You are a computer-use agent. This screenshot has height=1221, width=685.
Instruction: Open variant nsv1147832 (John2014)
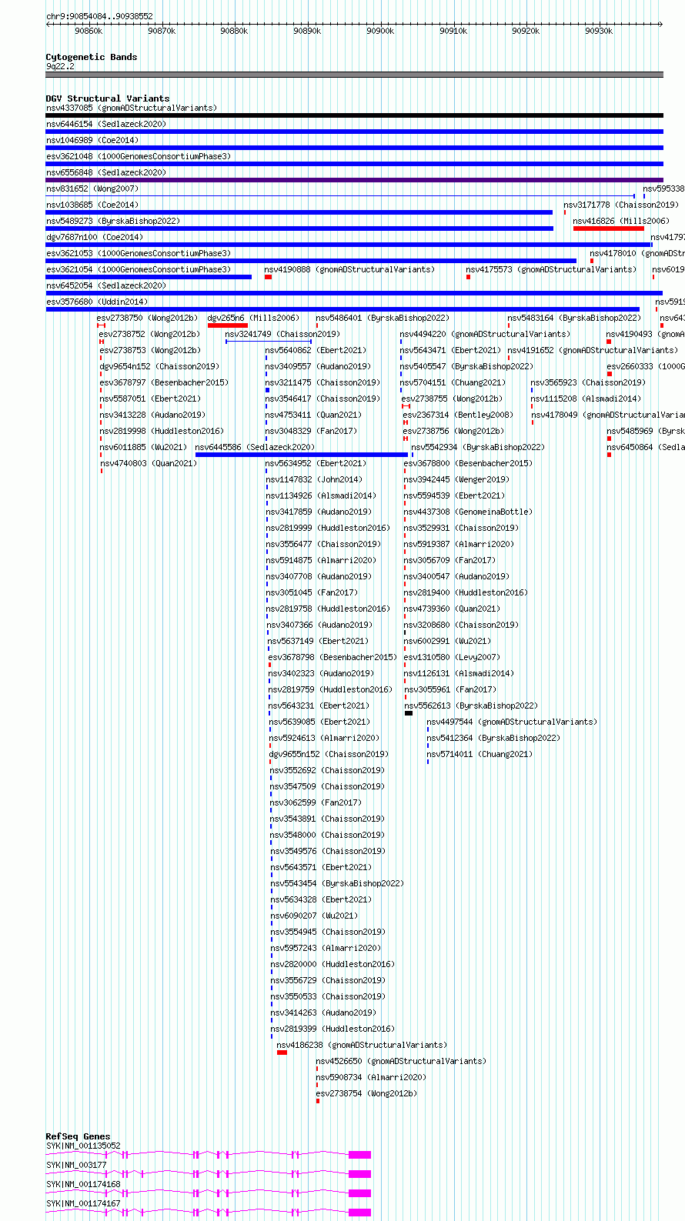[x=314, y=479]
